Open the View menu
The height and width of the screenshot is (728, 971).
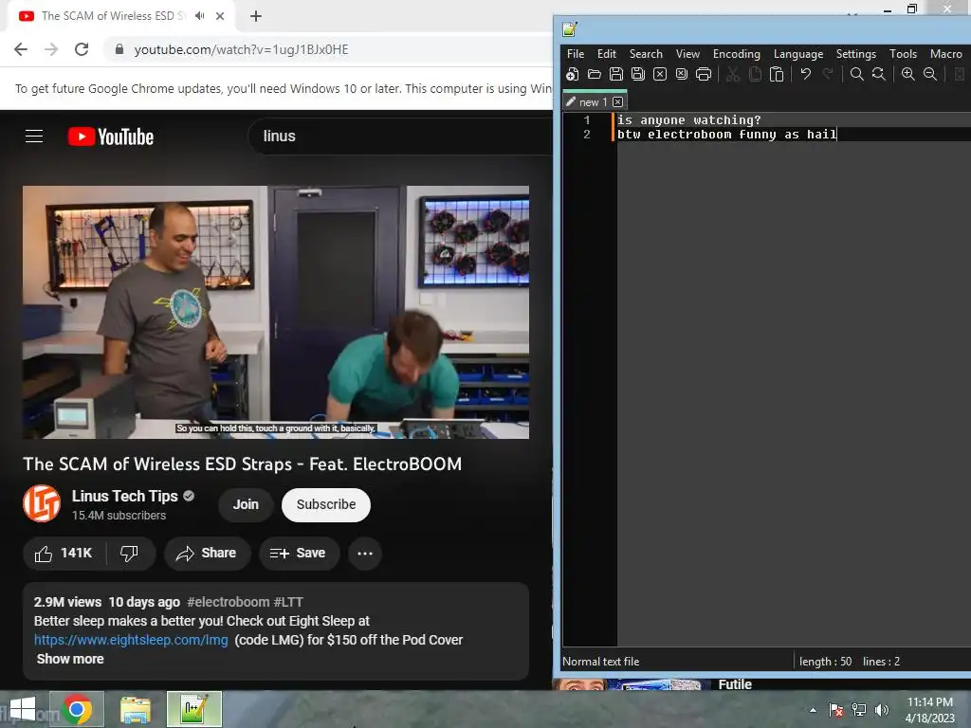[x=687, y=54]
